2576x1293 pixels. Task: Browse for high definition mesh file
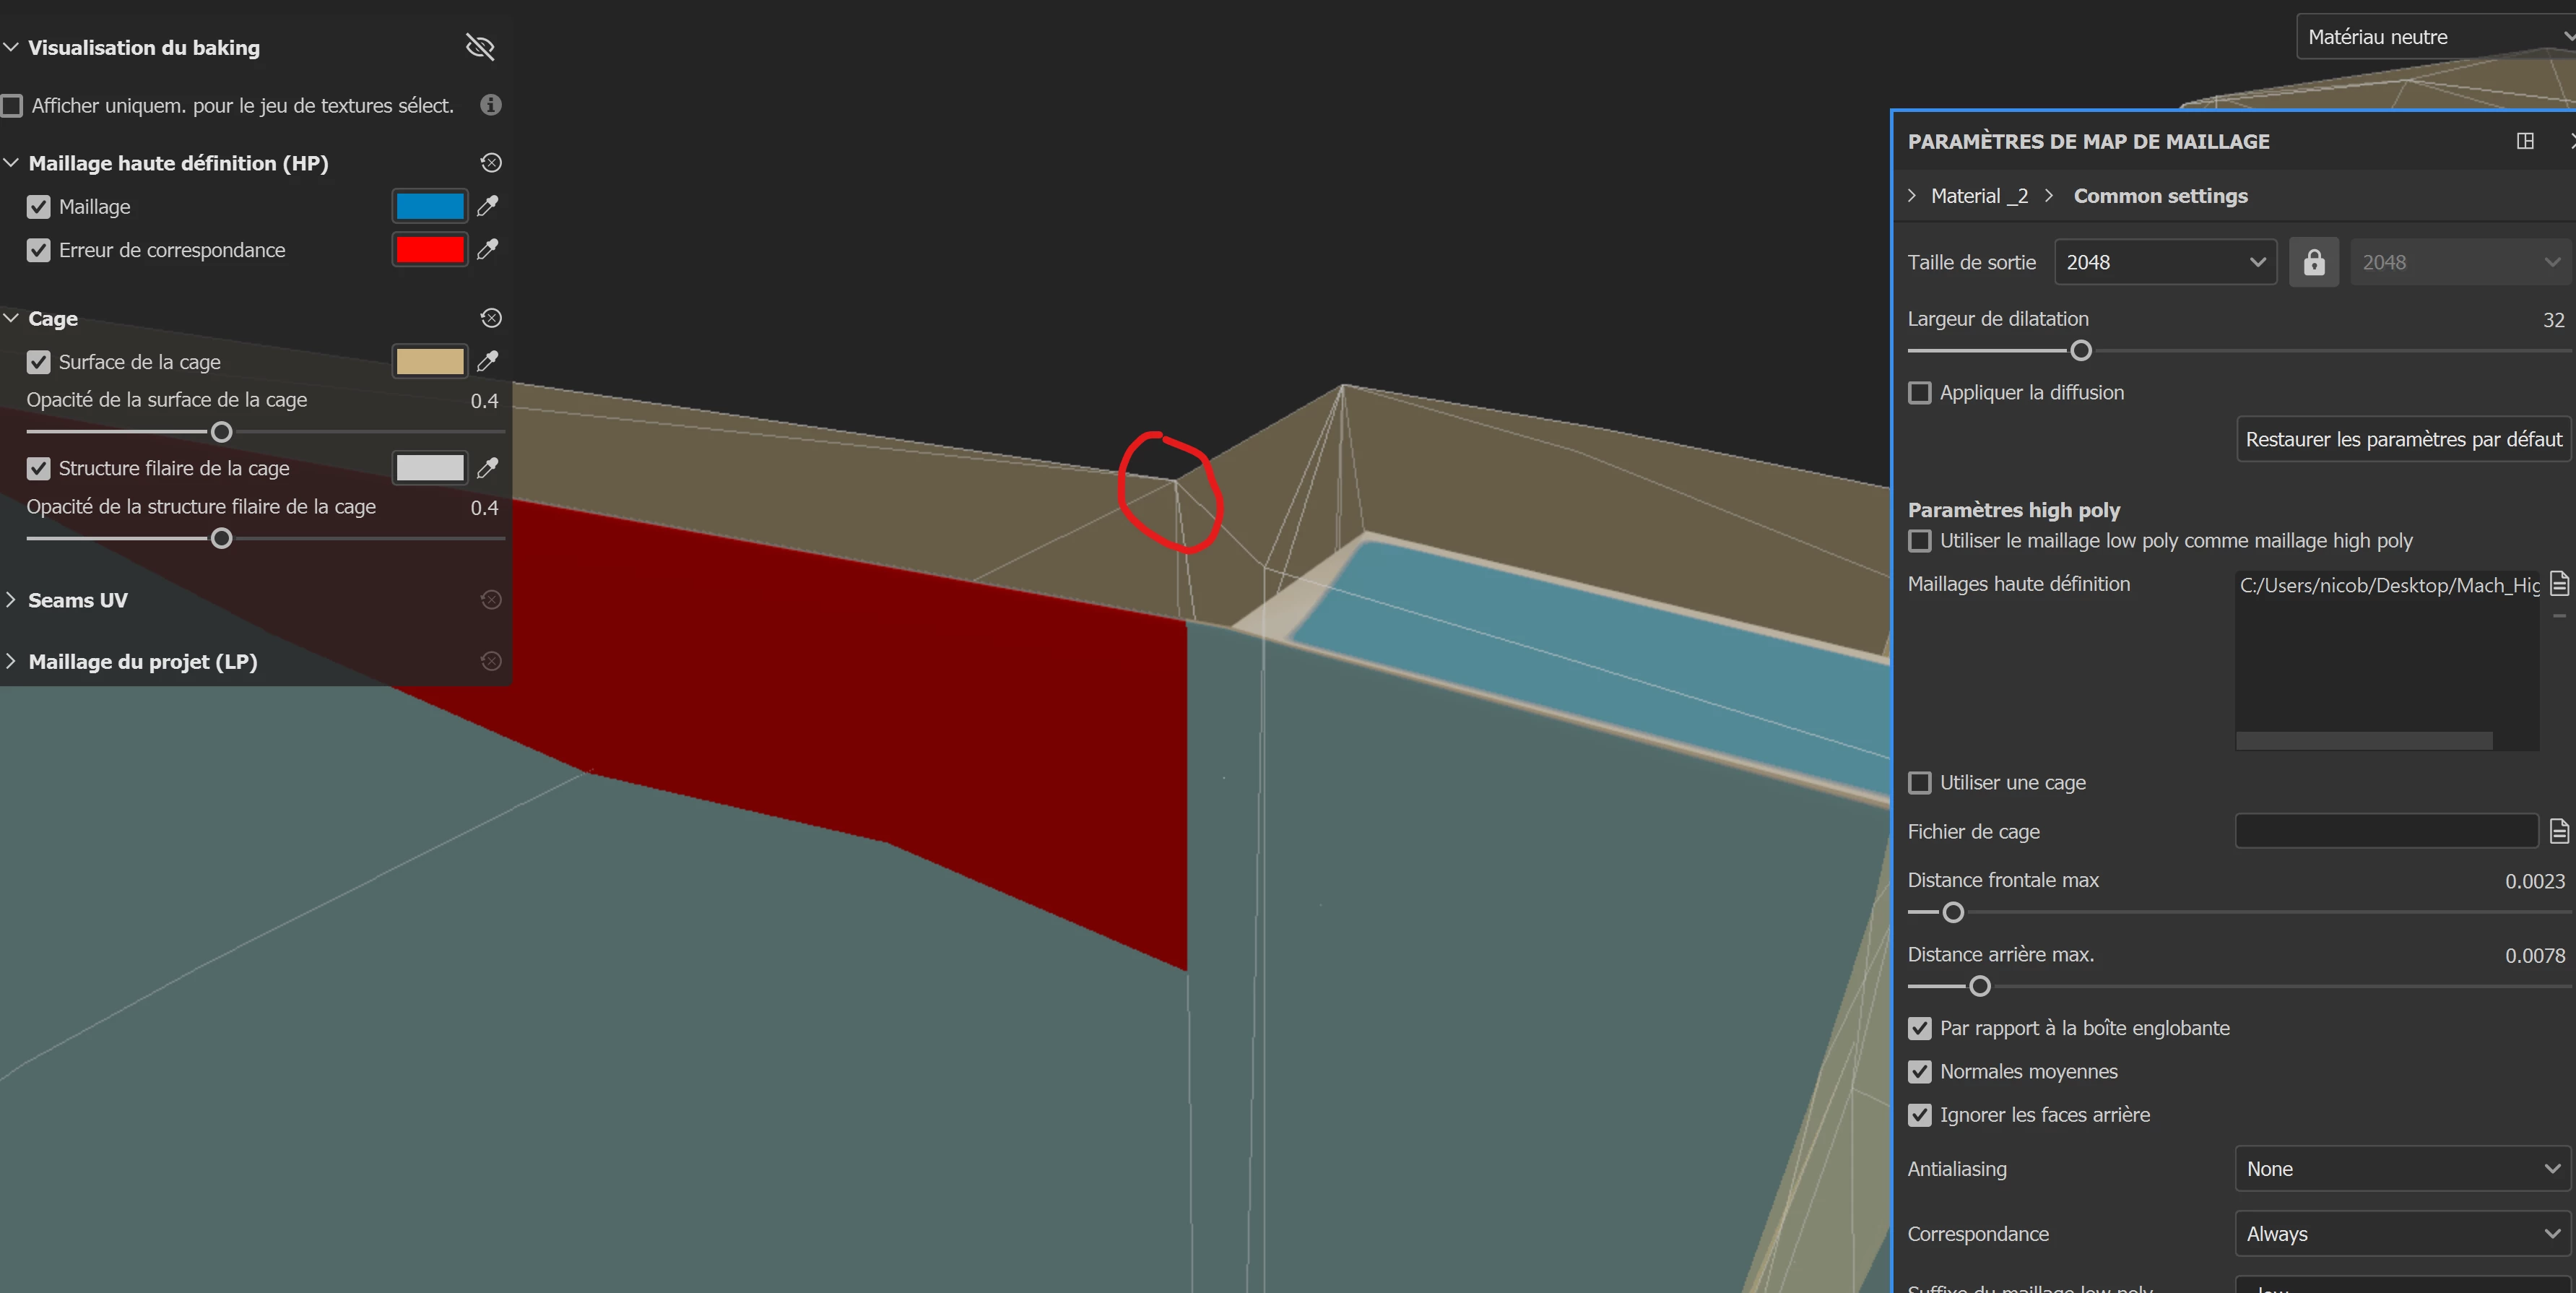(x=2559, y=583)
